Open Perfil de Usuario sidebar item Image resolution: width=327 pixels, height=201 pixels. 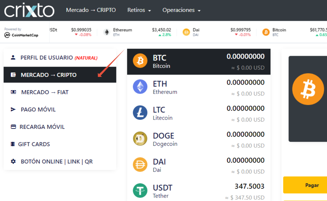(x=60, y=58)
